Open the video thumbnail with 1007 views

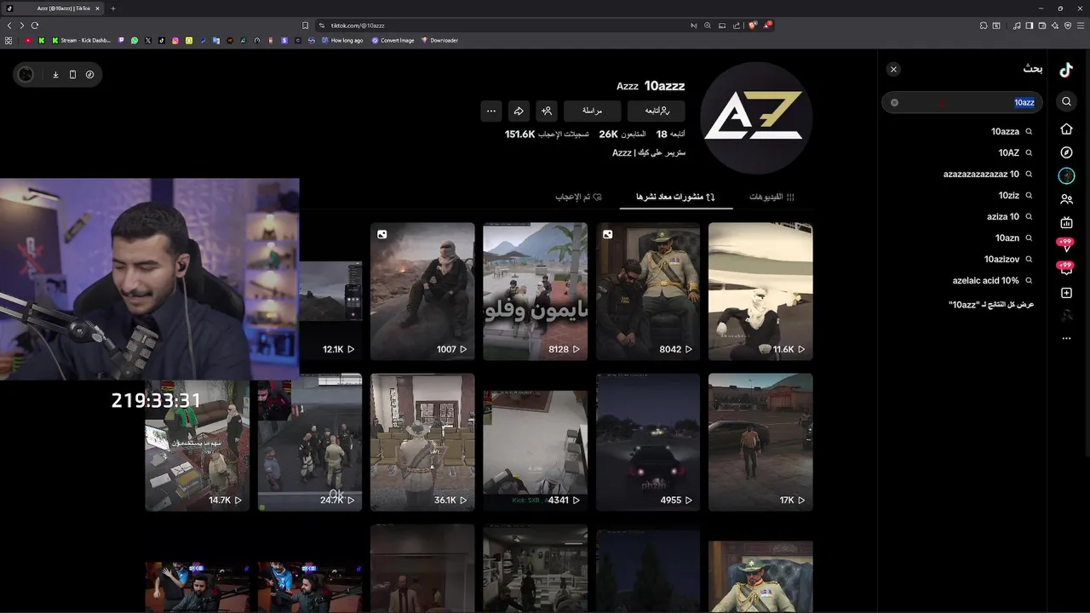(x=422, y=291)
